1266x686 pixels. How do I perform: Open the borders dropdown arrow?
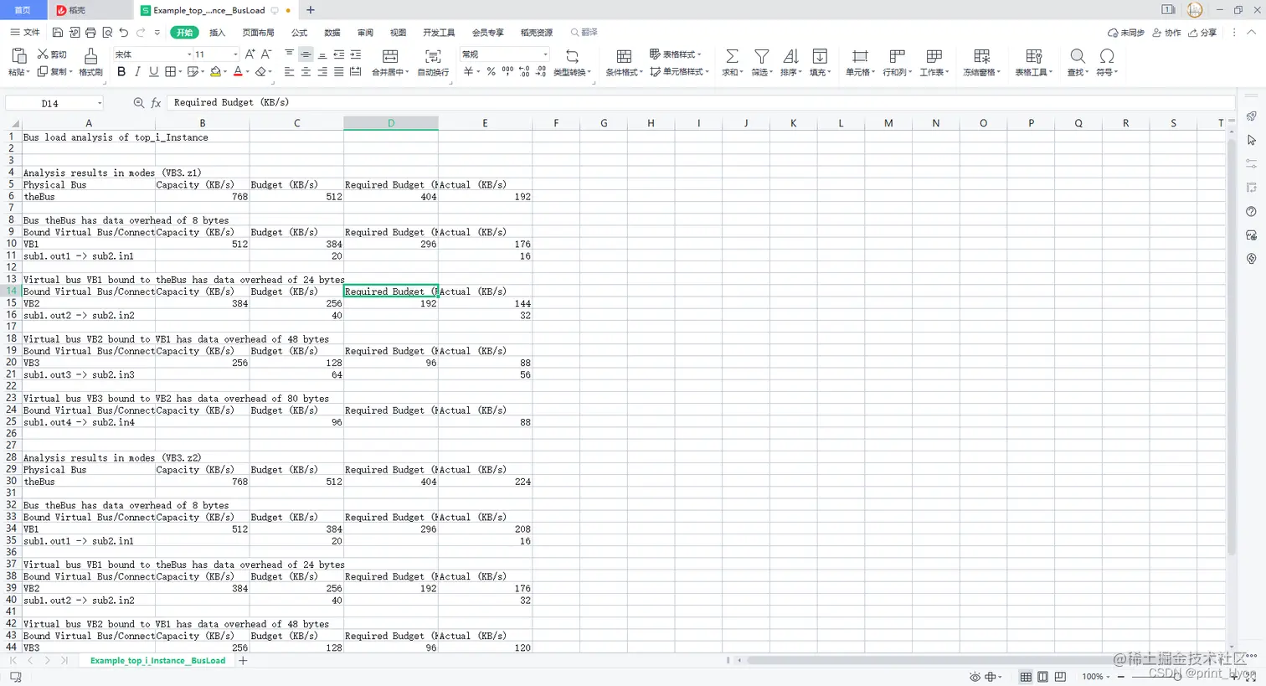180,72
